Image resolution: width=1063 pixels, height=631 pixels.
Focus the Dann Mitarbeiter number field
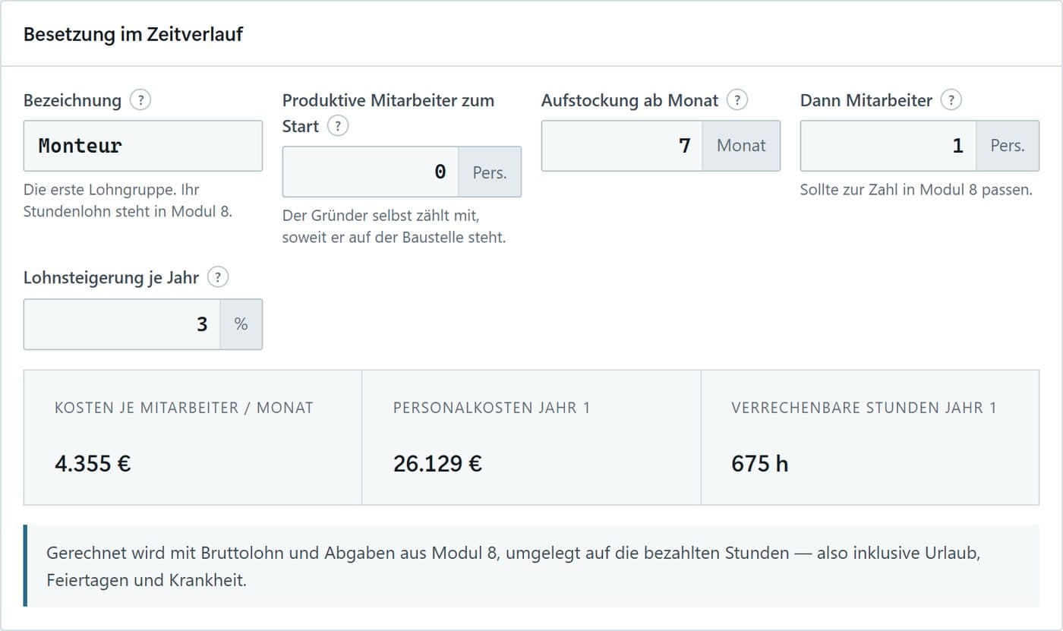click(x=888, y=146)
